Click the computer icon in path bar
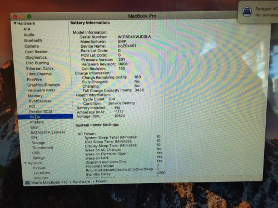 [x=27, y=183]
